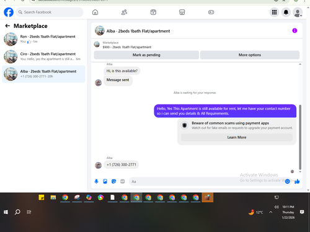This screenshot has width=310, height=232.
Task: Click the Facebook logo
Action: click(x=9, y=12)
